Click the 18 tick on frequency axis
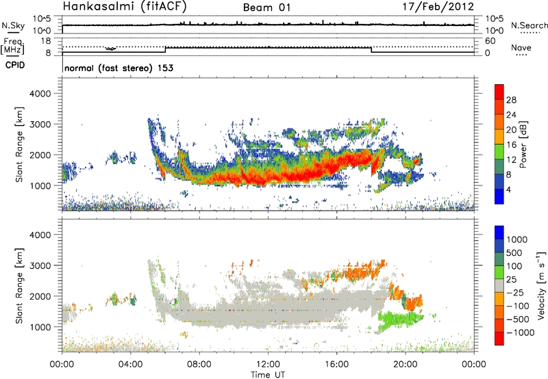Viewport: 548px width, 379px height. coord(46,40)
